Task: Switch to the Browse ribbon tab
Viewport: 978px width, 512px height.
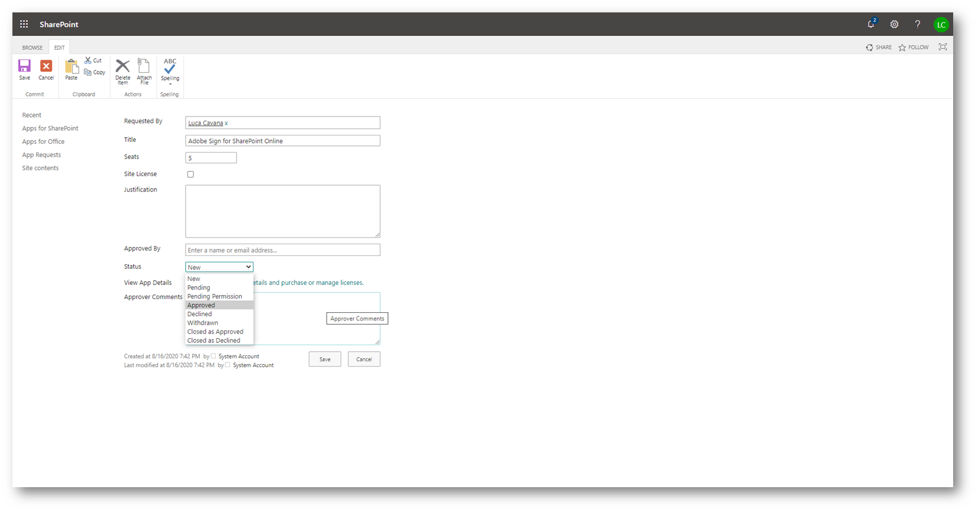Action: point(33,47)
